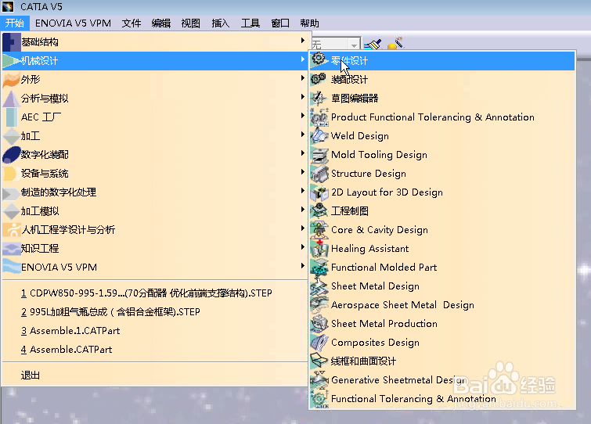Click the Healing Assistant icon

319,249
